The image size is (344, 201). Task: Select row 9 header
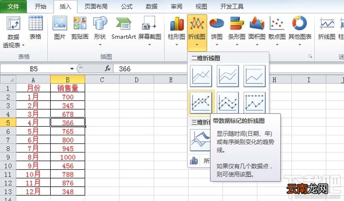[8, 157]
